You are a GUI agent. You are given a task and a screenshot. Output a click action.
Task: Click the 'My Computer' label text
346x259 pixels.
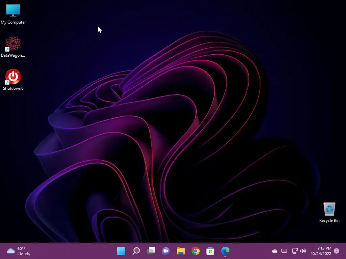coord(13,22)
